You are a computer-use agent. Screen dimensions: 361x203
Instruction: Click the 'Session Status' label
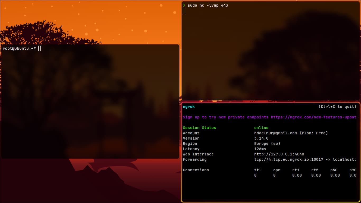pos(199,128)
